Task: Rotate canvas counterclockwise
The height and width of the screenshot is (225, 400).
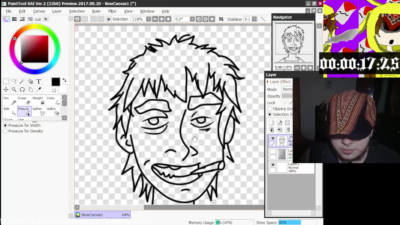Action: coord(198,19)
